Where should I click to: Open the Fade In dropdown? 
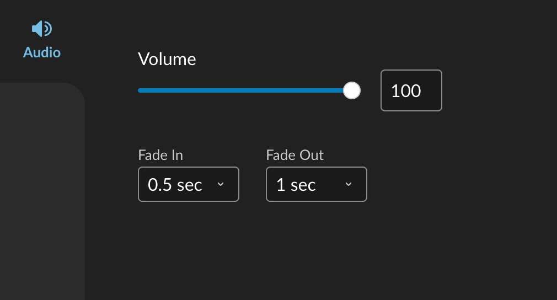(189, 184)
